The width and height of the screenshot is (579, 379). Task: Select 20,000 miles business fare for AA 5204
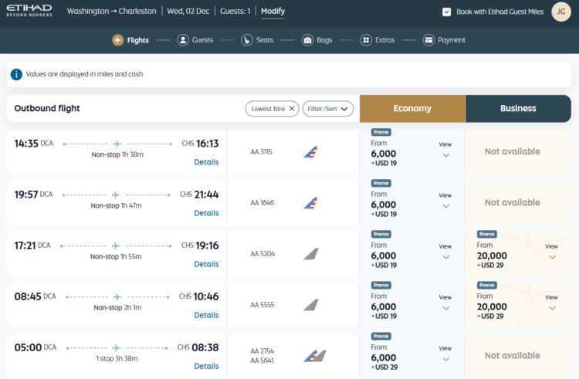pos(492,255)
